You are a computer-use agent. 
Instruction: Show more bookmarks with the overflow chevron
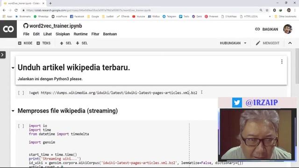[270, 17]
